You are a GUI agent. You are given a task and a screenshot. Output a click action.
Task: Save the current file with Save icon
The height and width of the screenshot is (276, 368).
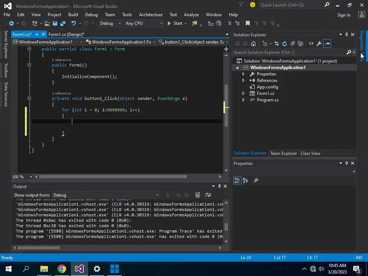coord(55,23)
